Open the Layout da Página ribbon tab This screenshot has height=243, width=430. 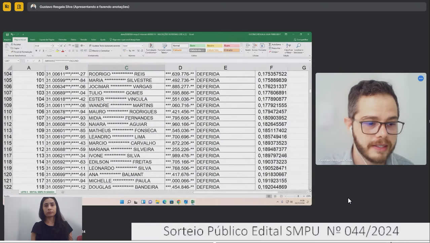pyautogui.click(x=47, y=40)
